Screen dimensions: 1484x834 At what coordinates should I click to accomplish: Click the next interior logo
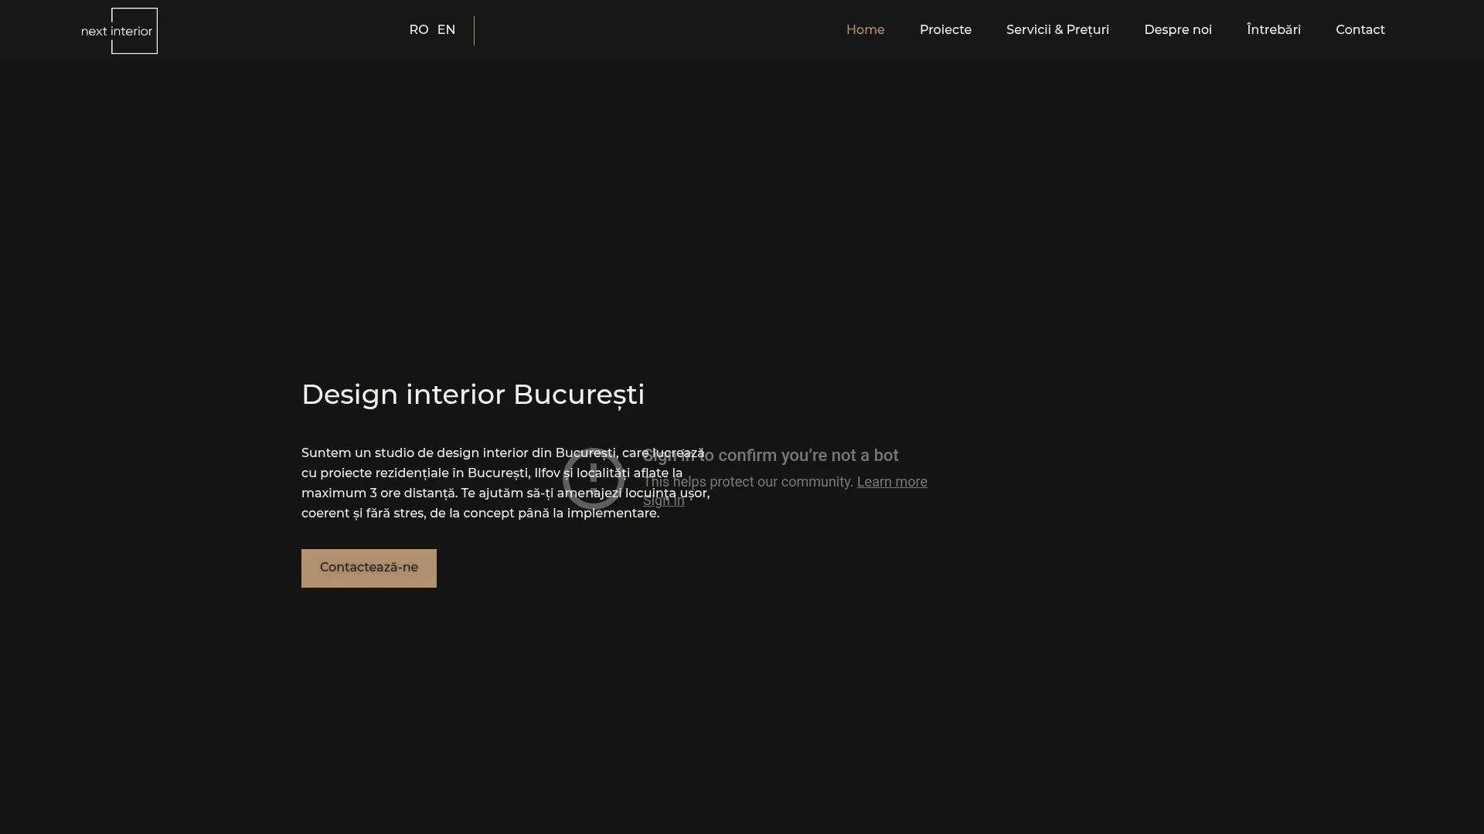pyautogui.click(x=119, y=31)
